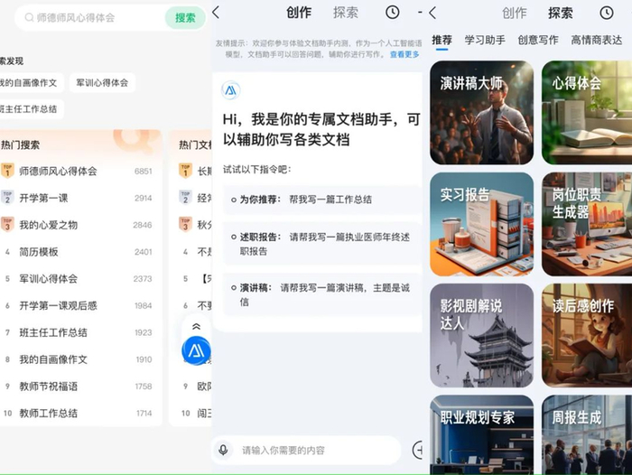This screenshot has width=632, height=475.
Task: Open hot search 军训心得体会 in ranking list
Action: click(x=77, y=279)
